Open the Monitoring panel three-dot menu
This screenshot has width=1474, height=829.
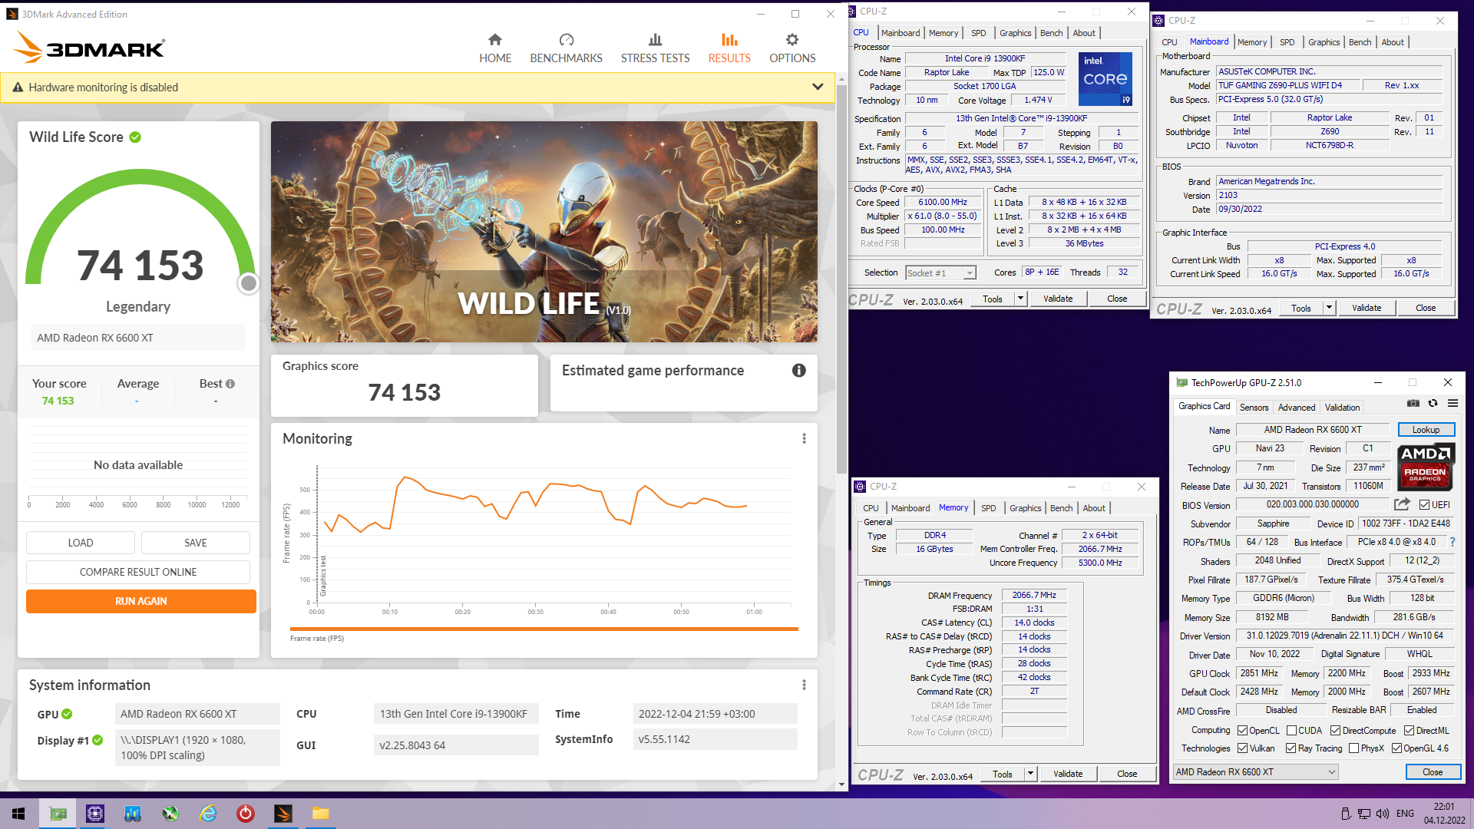804,438
